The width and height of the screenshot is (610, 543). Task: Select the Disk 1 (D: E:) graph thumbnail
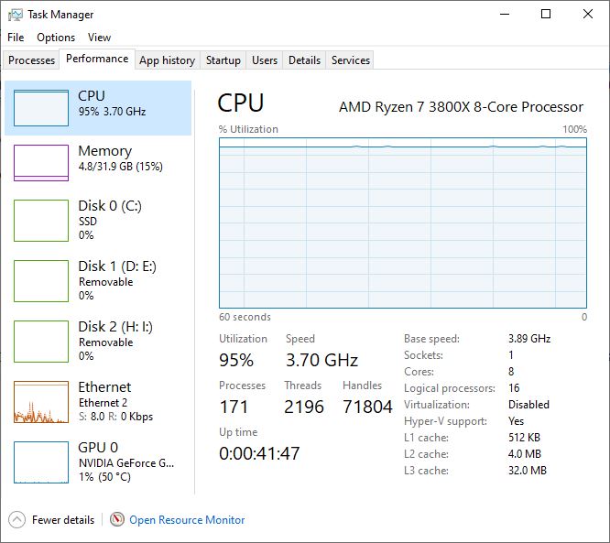[x=41, y=281]
